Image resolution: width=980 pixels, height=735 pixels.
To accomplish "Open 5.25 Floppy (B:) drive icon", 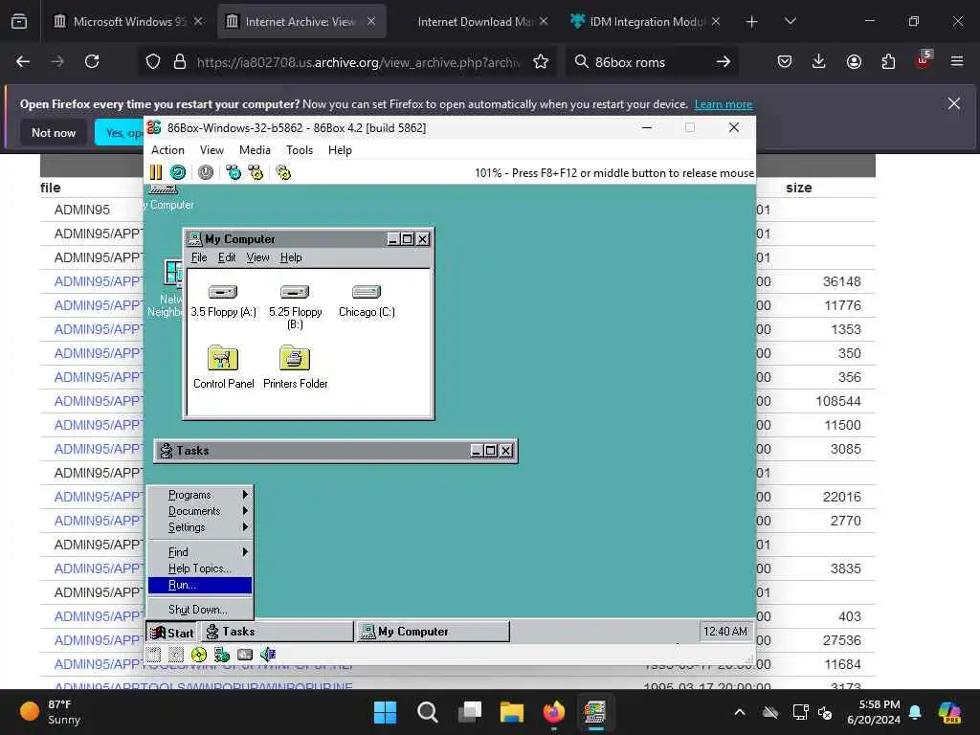I will click(295, 305).
